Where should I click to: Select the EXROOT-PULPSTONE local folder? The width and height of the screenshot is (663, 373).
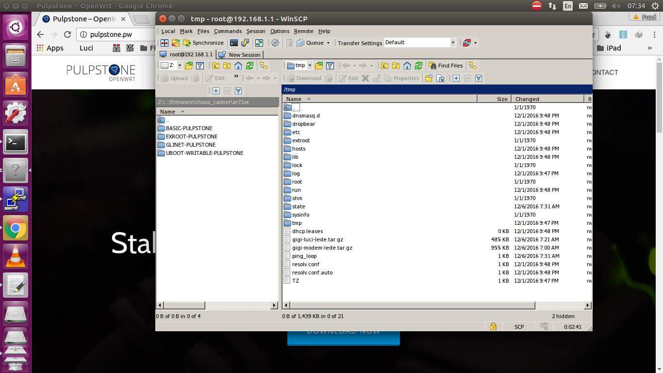192,136
